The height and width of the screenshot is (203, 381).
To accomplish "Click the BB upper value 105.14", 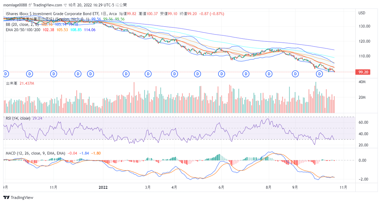I will (x=60, y=24).
